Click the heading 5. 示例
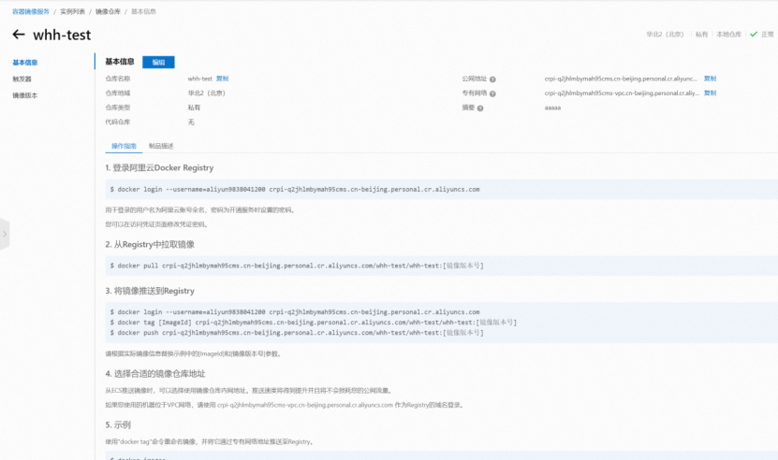This screenshot has height=460, width=778. 118,424
